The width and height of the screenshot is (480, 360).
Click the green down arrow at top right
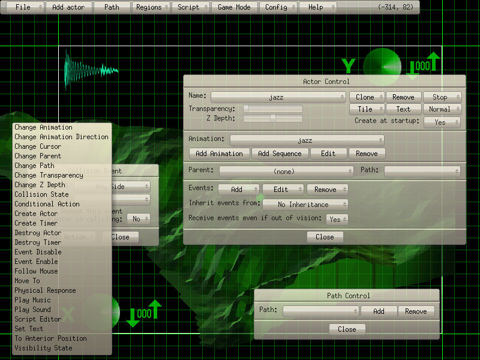click(412, 70)
